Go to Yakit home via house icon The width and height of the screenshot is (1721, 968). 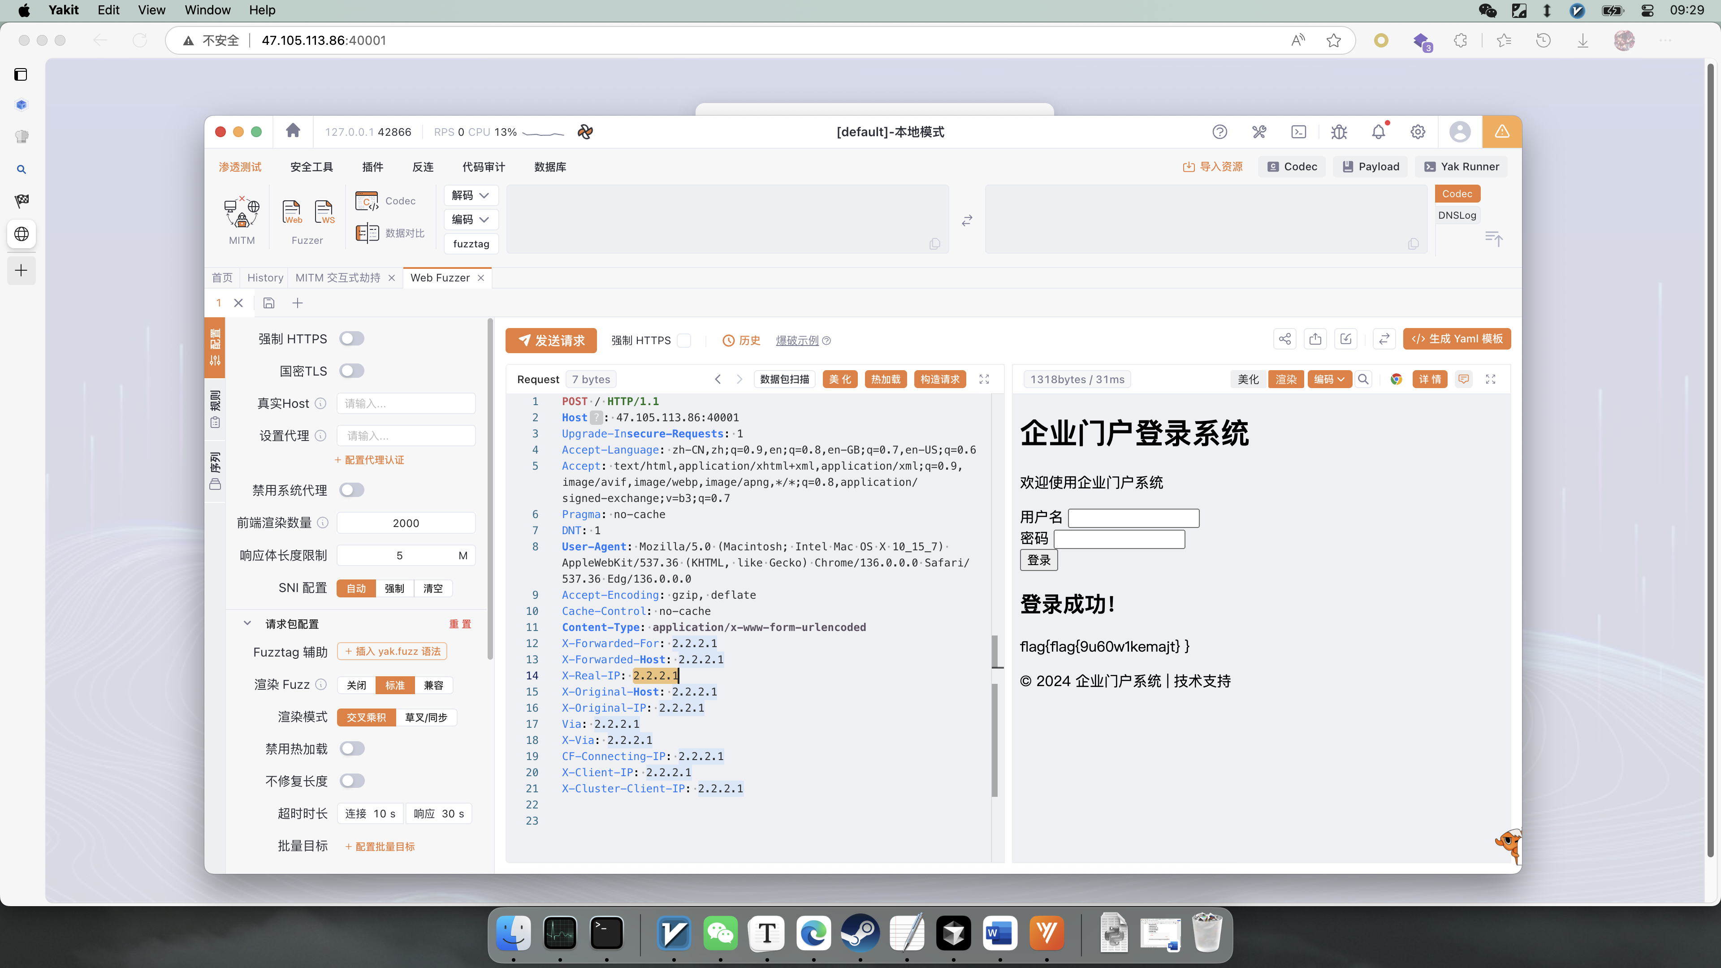tap(293, 131)
